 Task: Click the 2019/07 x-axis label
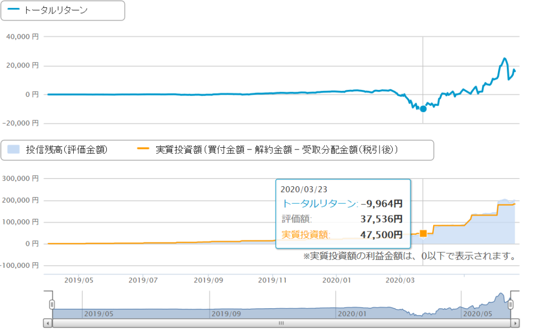pos(143,280)
